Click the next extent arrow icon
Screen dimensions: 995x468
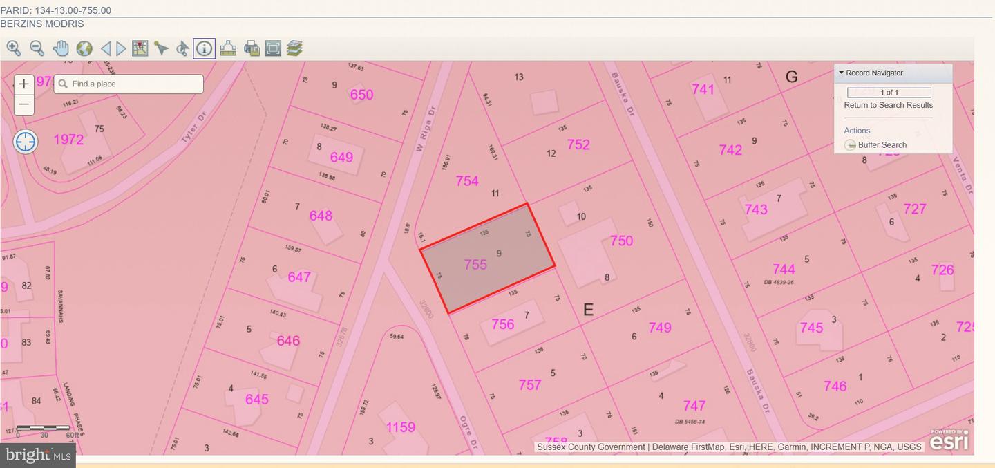122,48
